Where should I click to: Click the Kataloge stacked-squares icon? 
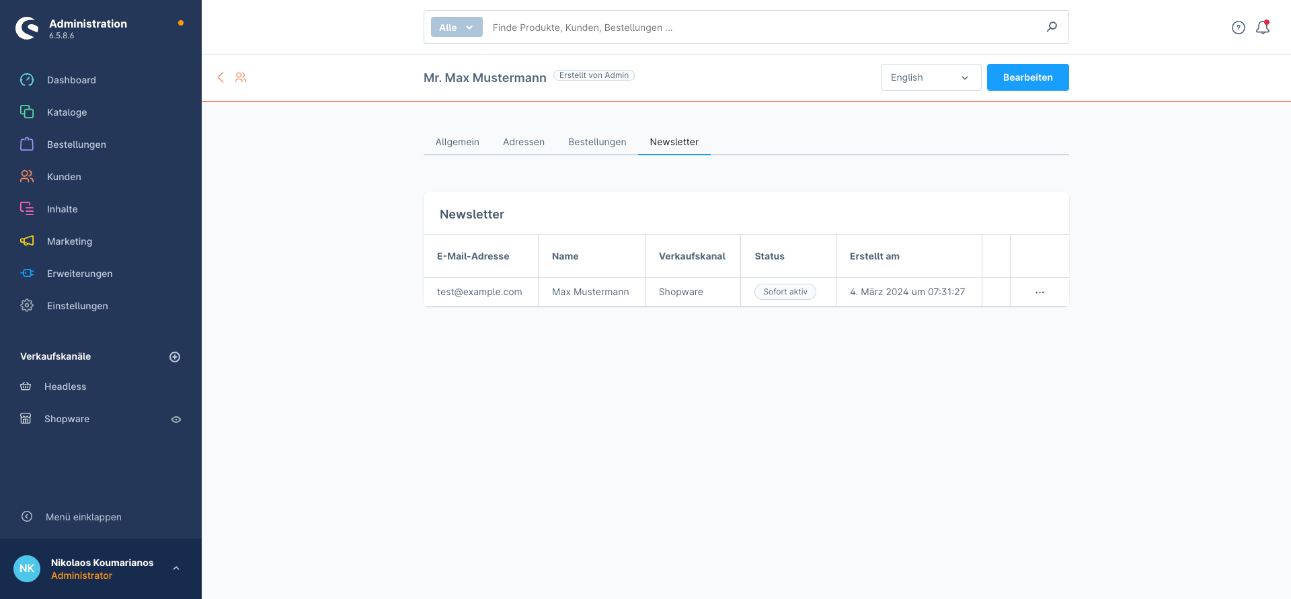pyautogui.click(x=27, y=112)
